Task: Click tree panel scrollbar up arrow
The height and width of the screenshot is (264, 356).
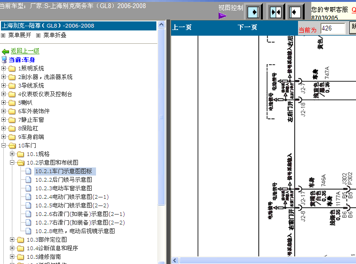Action: (162, 25)
